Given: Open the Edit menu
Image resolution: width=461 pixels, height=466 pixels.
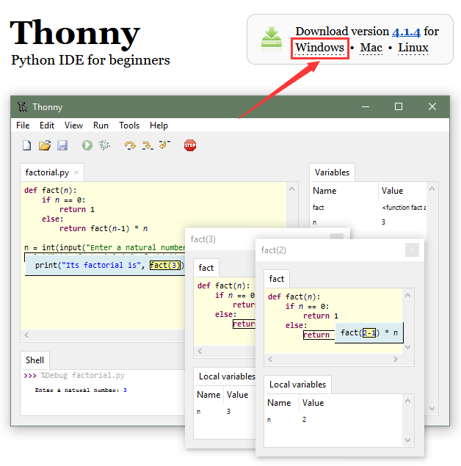Looking at the screenshot, I should point(47,125).
